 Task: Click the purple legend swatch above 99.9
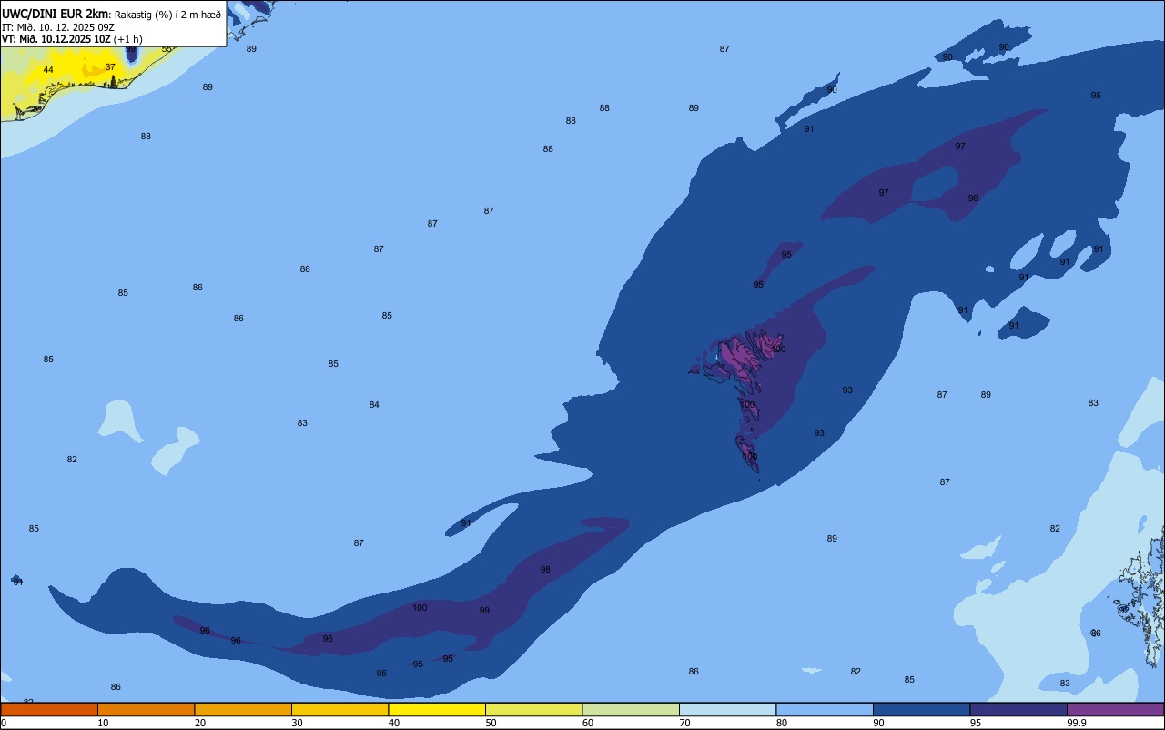click(x=1116, y=709)
